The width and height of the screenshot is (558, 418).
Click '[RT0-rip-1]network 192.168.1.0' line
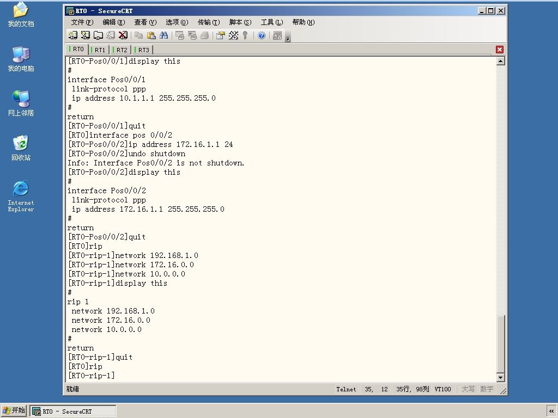click(133, 256)
